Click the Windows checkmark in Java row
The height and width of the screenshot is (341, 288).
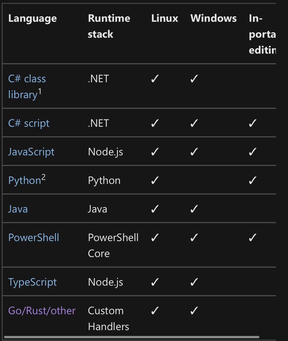(194, 209)
